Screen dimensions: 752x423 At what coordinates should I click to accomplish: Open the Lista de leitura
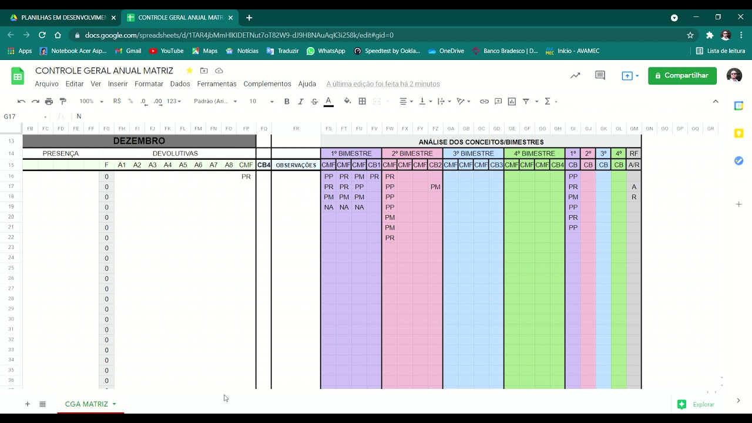click(720, 51)
